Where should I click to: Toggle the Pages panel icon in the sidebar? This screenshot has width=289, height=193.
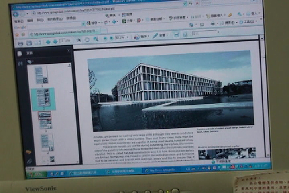click(x=19, y=54)
